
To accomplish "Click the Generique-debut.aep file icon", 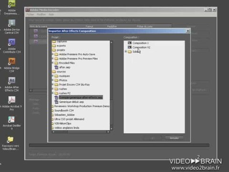I will tap(56, 102).
